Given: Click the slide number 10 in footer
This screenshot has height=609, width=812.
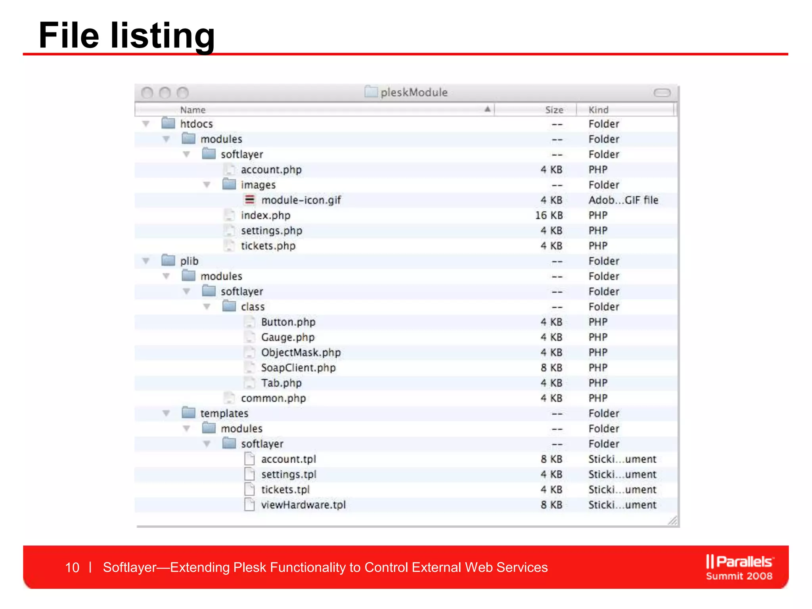Looking at the screenshot, I should tap(72, 567).
